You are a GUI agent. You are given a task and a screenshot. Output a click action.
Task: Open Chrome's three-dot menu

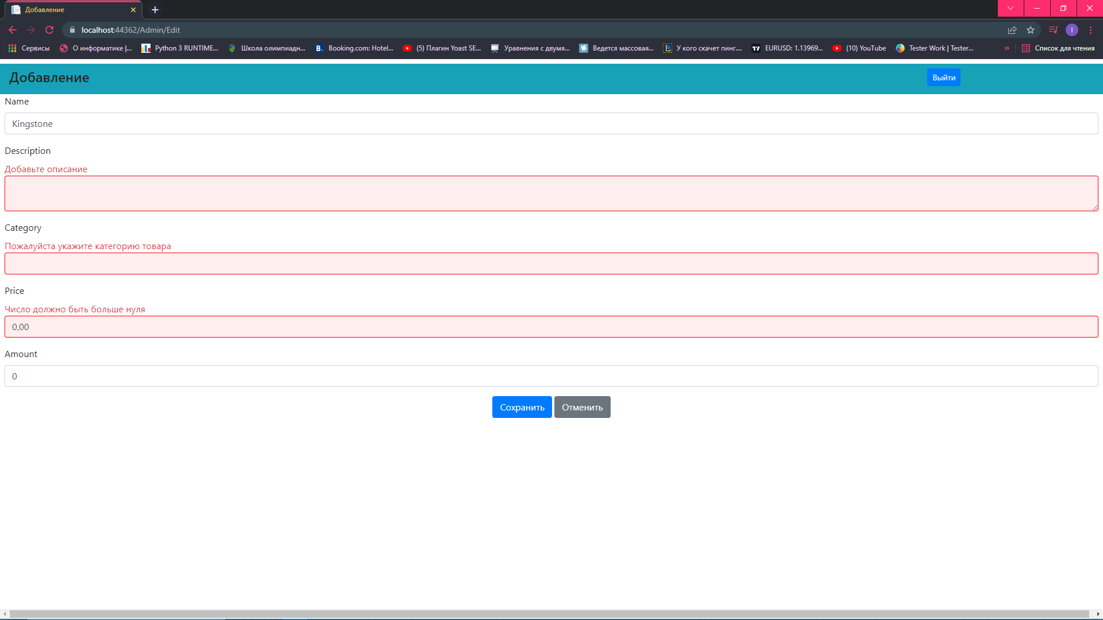tap(1091, 30)
